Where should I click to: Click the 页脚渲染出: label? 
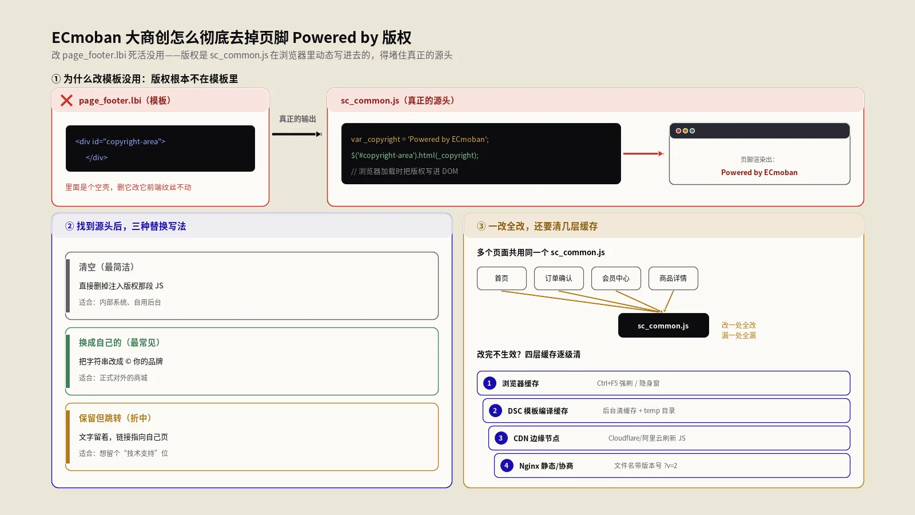758,160
